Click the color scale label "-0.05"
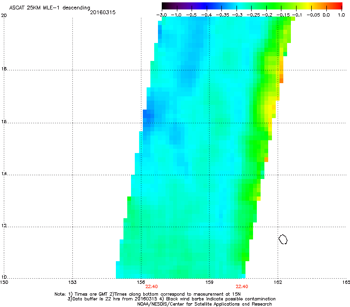The image size is (350, 307). [x=314, y=15]
